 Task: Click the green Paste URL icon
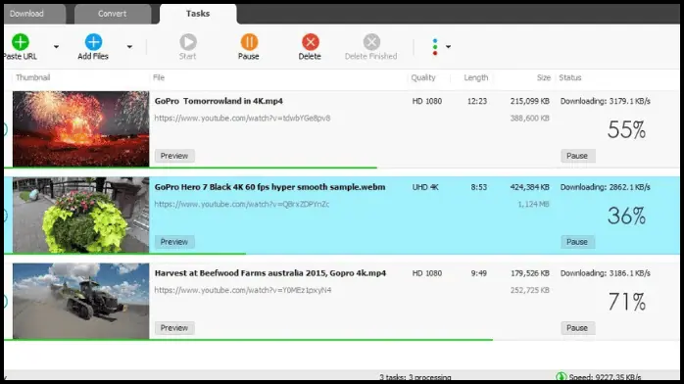point(20,42)
